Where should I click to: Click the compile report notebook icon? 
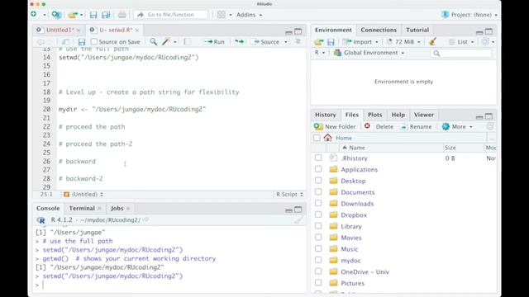[186, 42]
